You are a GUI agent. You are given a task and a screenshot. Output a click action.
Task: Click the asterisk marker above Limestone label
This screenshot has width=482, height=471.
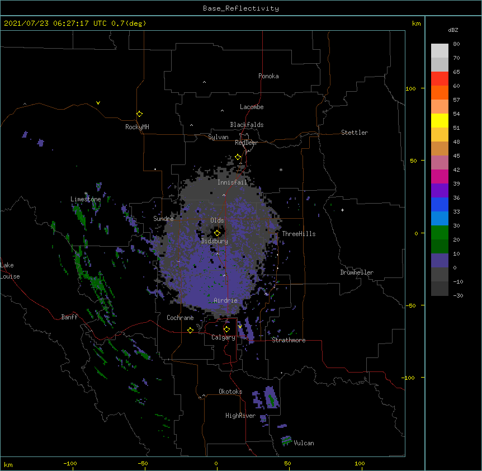pyautogui.click(x=86, y=194)
